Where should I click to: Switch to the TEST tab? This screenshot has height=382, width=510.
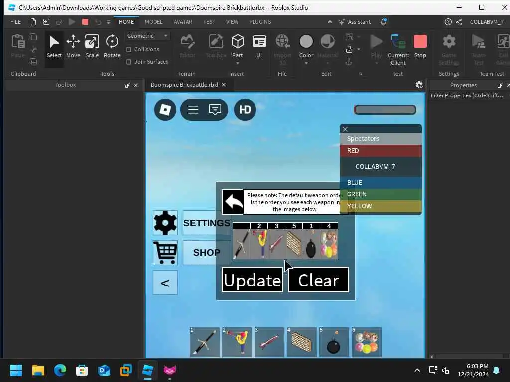209,22
